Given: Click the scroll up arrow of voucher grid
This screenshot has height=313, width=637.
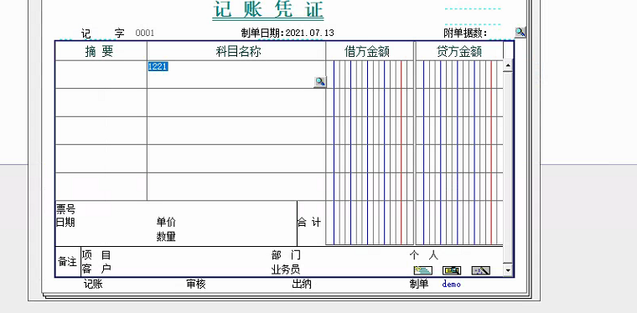Looking at the screenshot, I should tap(508, 65).
